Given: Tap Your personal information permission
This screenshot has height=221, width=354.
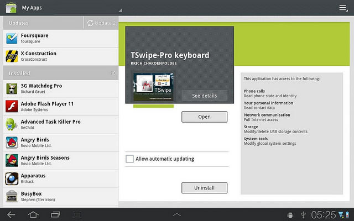Looking at the screenshot, I should point(268,106).
